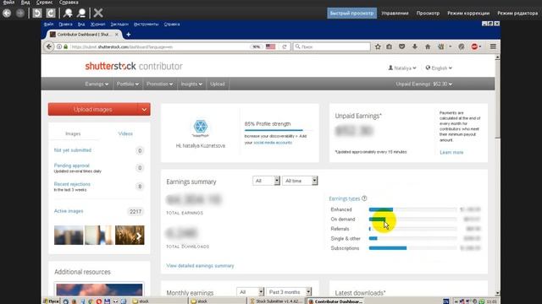542x304 pixels.
Task: Open the 'All' dropdown in Earnings summary
Action: 266,181
